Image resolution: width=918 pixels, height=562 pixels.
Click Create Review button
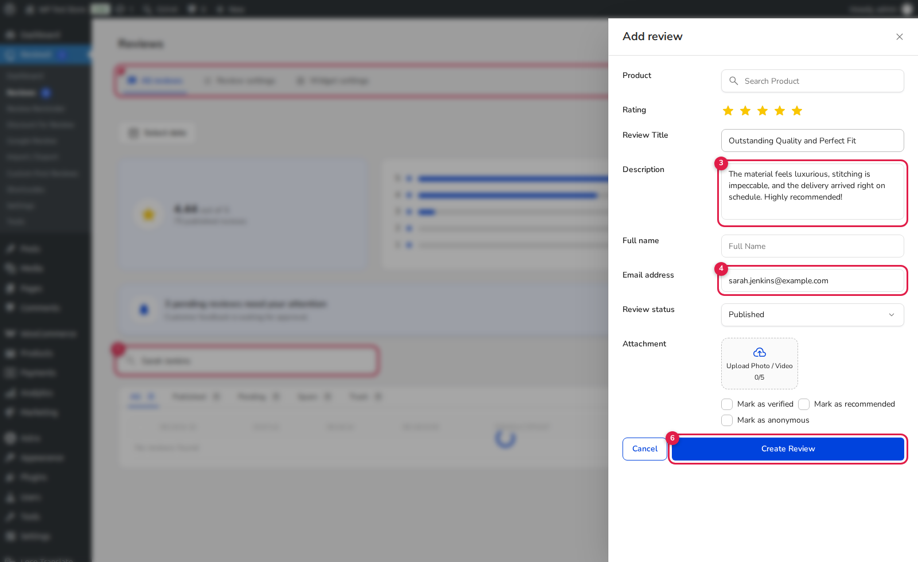click(x=788, y=449)
